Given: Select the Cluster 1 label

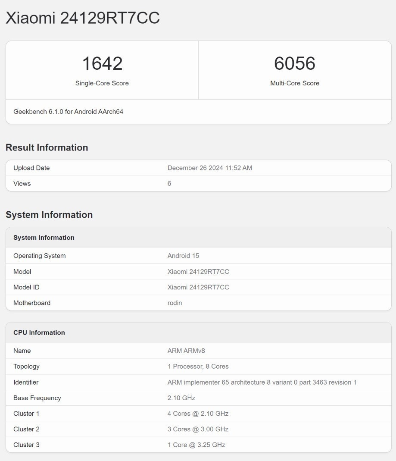Looking at the screenshot, I should [x=26, y=414].
